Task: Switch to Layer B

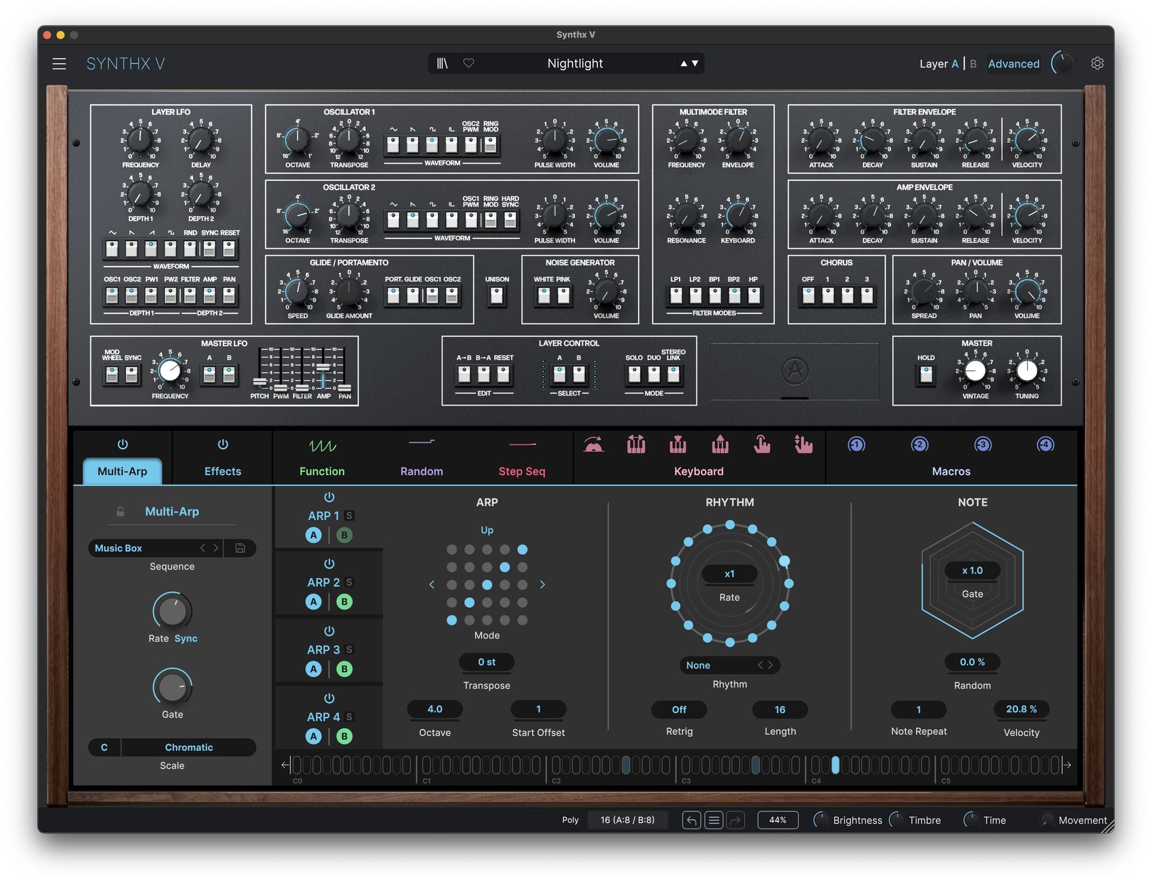Action: pos(972,63)
